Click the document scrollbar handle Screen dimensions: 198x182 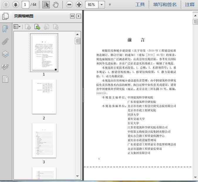pos(195,22)
